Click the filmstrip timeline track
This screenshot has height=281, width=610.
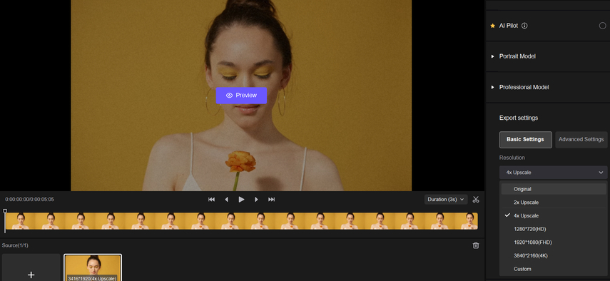pyautogui.click(x=242, y=221)
